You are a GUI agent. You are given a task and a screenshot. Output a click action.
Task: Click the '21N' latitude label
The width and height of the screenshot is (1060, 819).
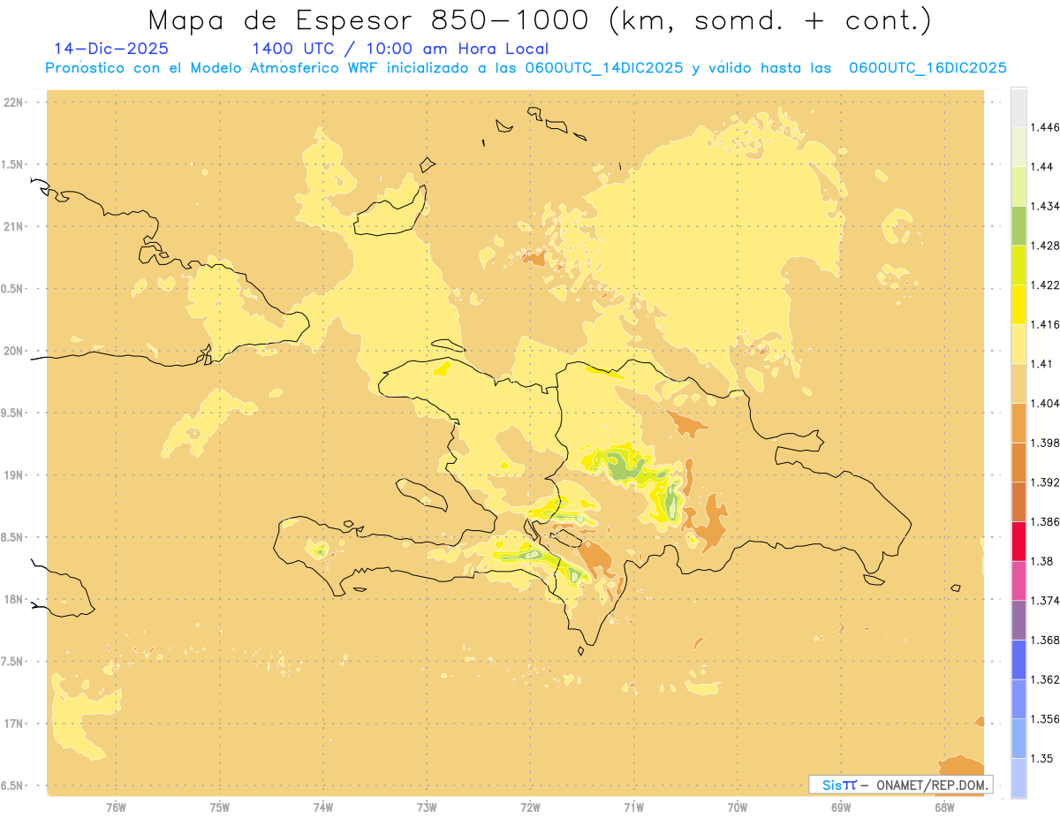coord(13,226)
